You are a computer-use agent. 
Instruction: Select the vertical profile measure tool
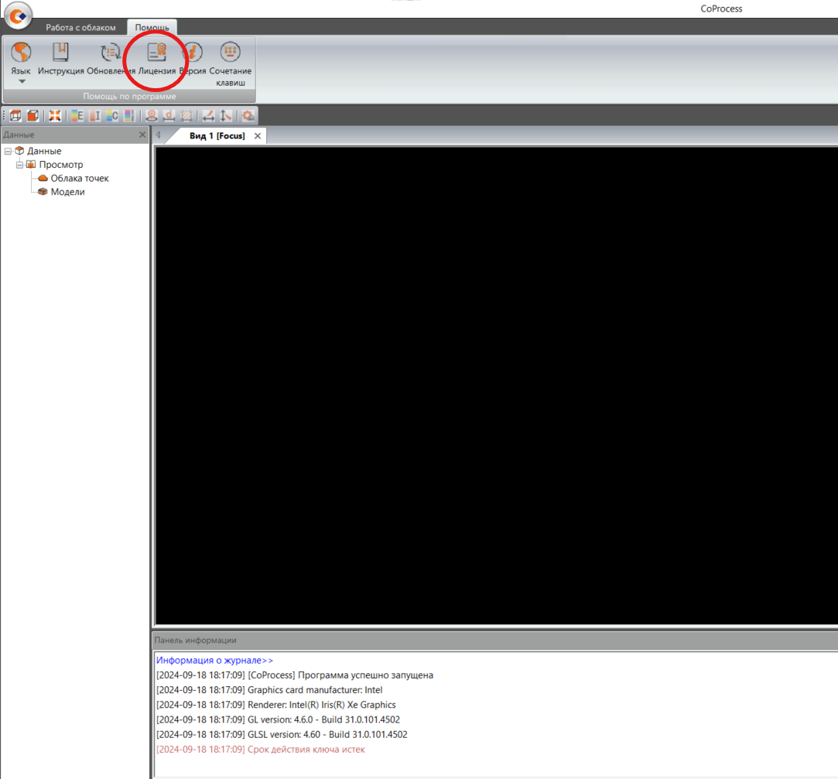pos(226,115)
